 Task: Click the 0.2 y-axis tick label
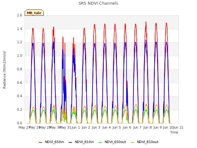pyautogui.click(x=19, y=110)
